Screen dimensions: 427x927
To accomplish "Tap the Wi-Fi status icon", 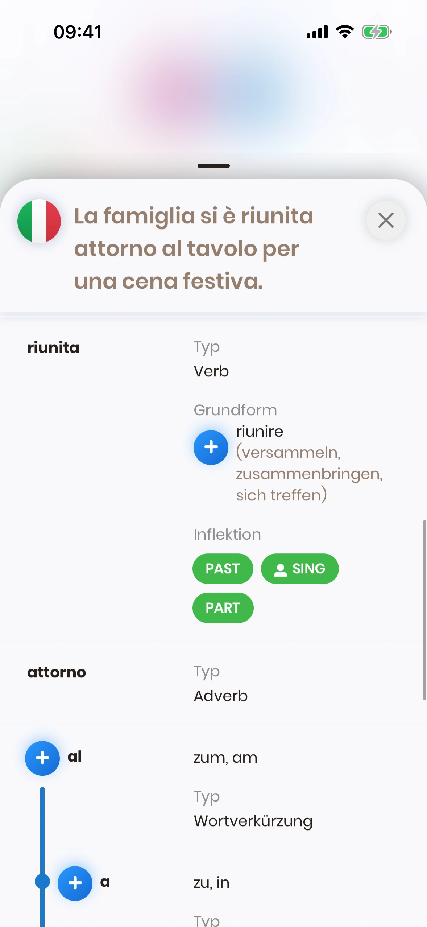I will pos(345,32).
